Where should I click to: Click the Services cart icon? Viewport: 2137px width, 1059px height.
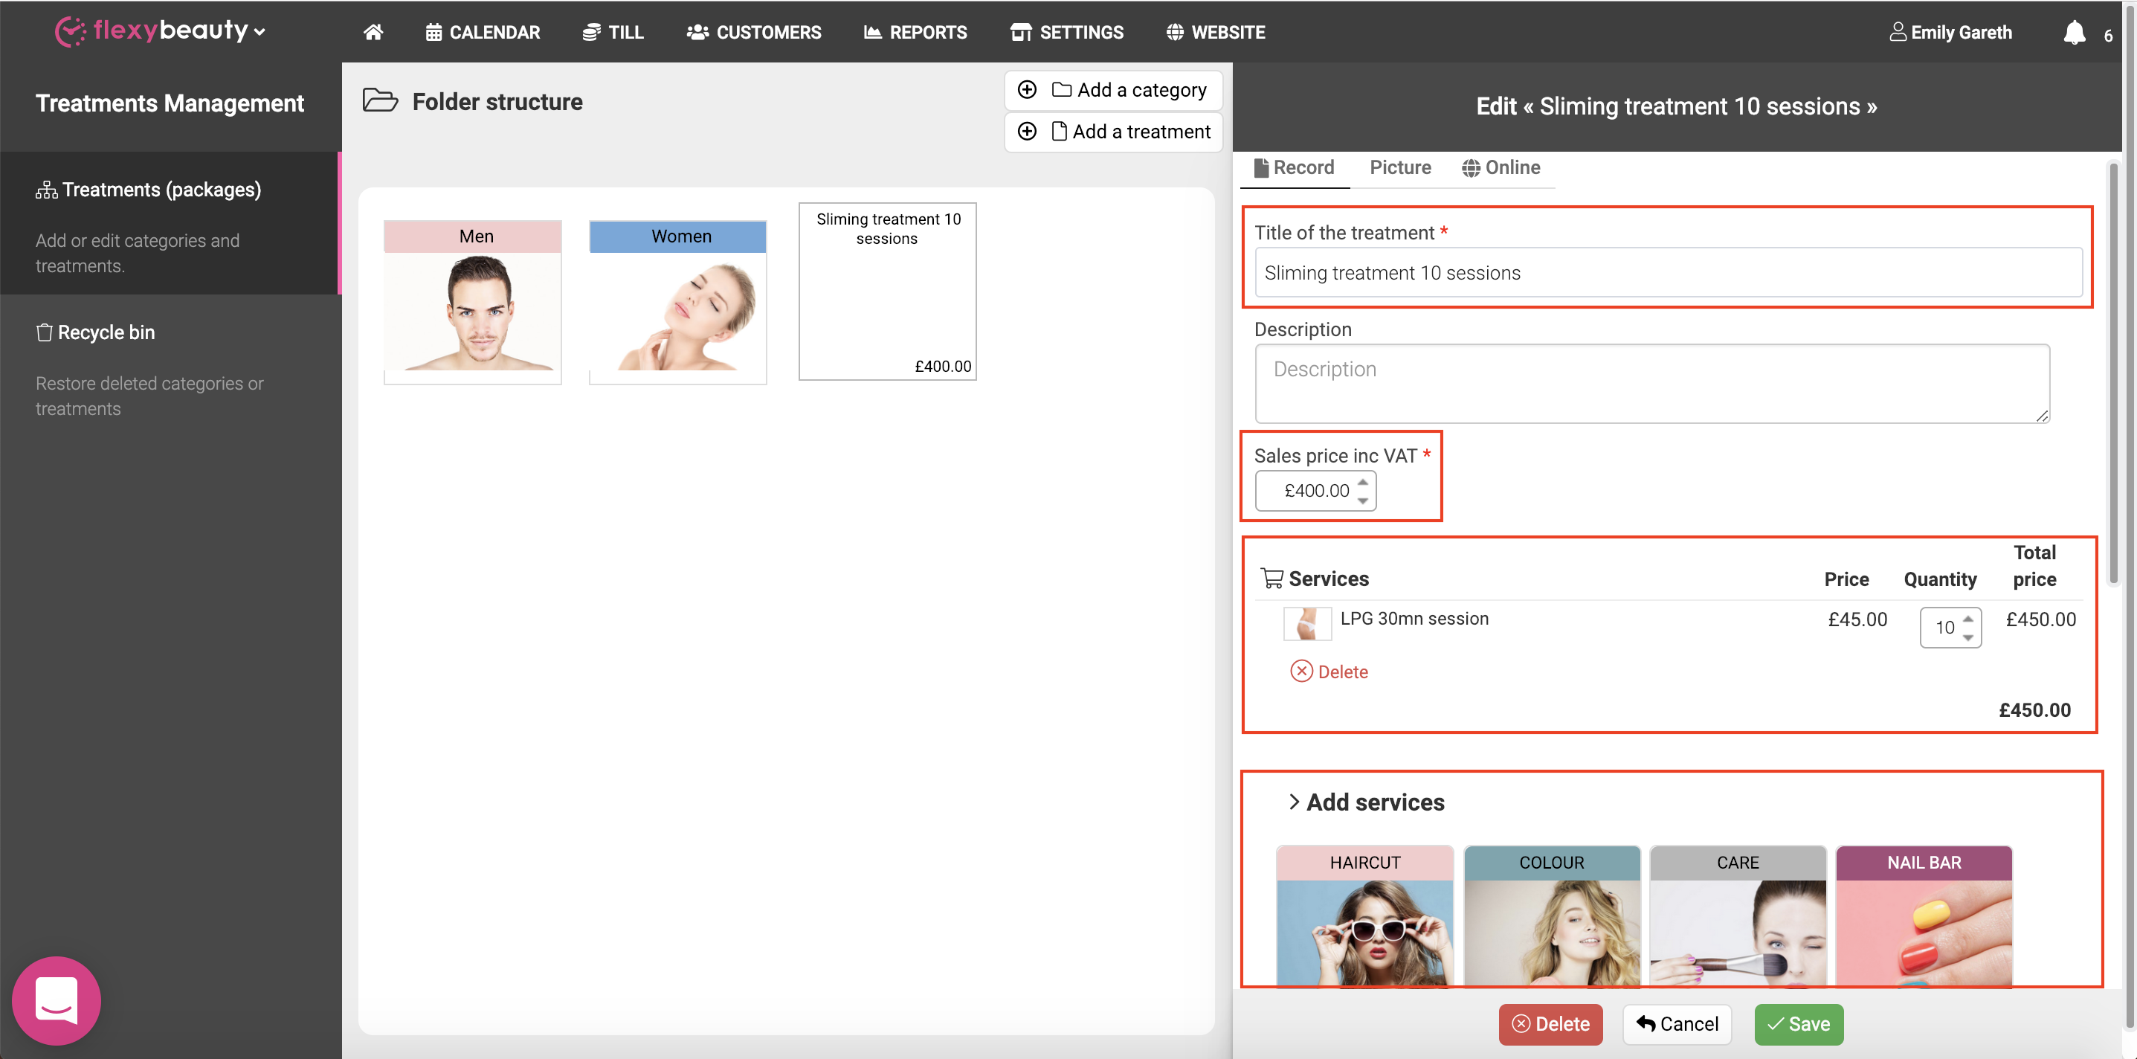1271,579
